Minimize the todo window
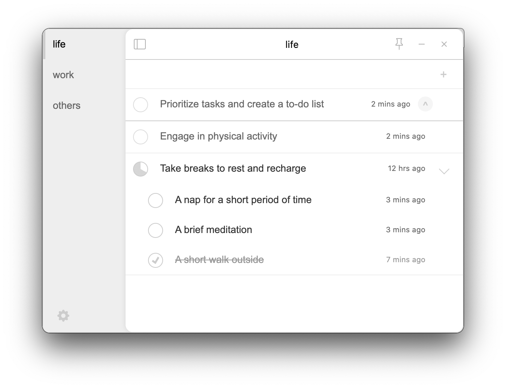This screenshot has width=506, height=389. [x=422, y=44]
